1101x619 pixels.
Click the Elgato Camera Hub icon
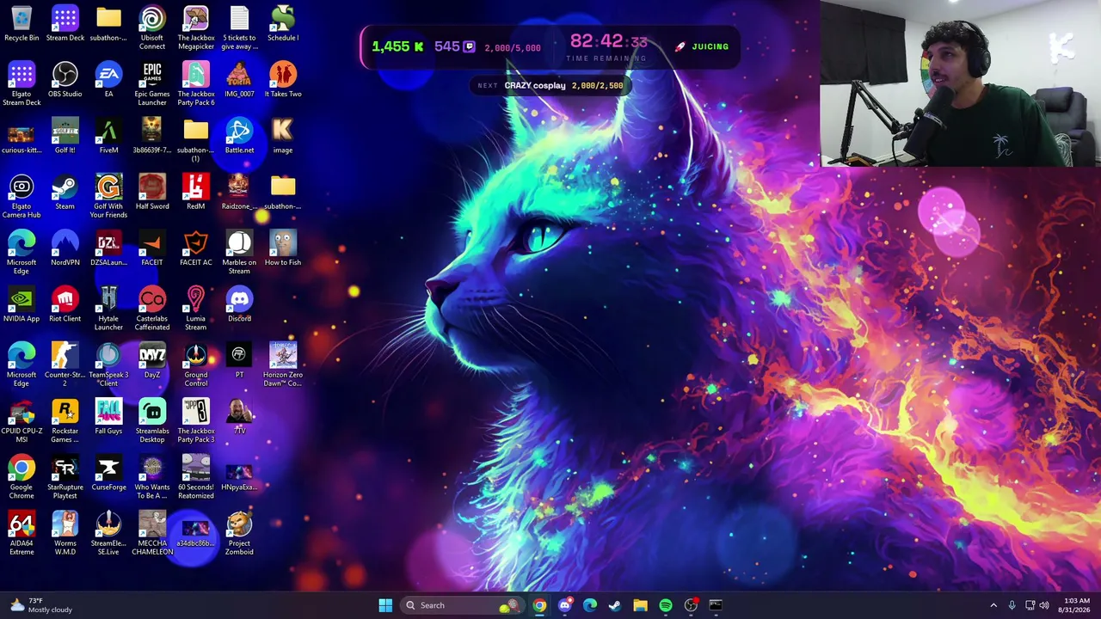point(22,197)
